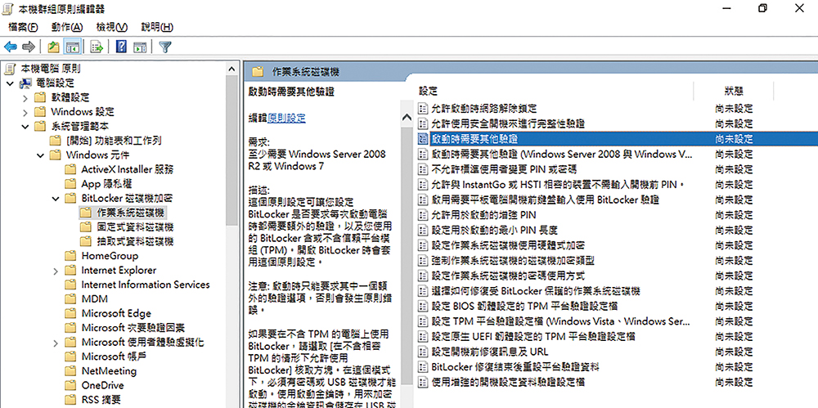The width and height of the screenshot is (818, 408).
Task: Select Microsoft 帳戶 folder
Action: tap(115, 356)
